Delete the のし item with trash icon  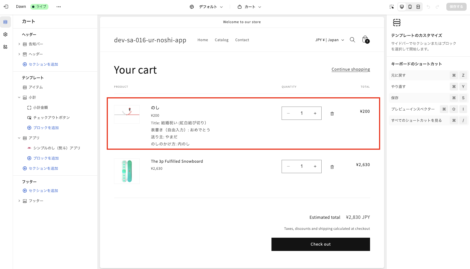332,114
